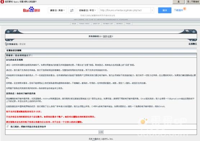Click the small arrow button beside the URL field
Screen dimensions: 200x141
point(152,10)
